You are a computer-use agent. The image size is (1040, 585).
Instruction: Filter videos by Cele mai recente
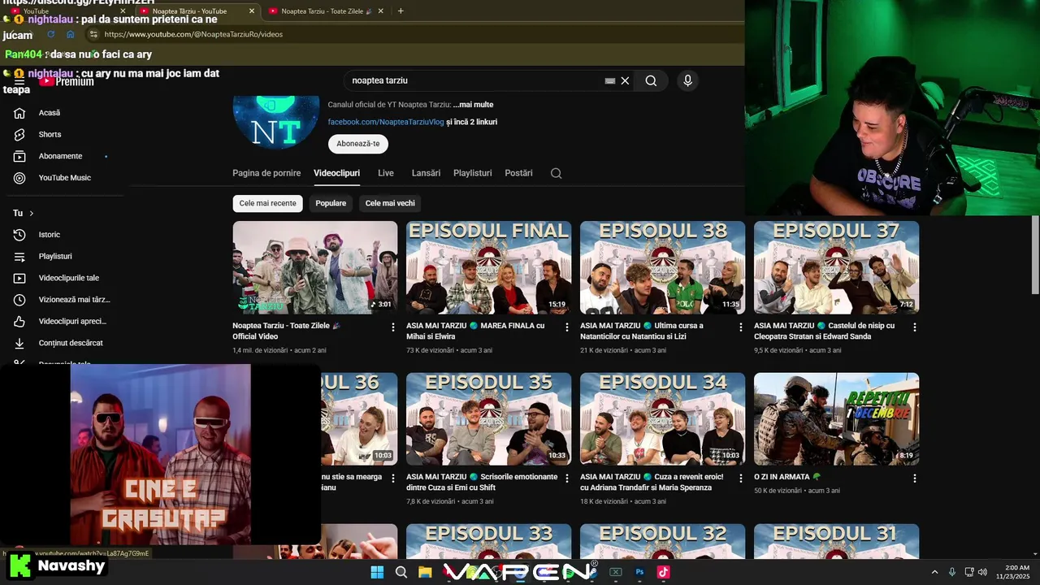267,203
